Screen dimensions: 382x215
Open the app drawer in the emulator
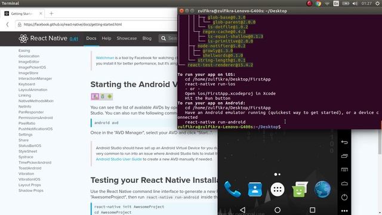click(x=277, y=189)
